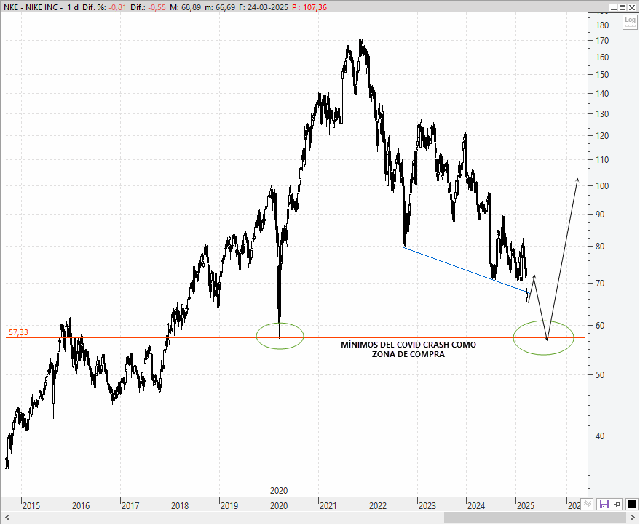Screen dimensions: 640x525
Task: Click the 120 price axis label
Action: click(x=602, y=136)
